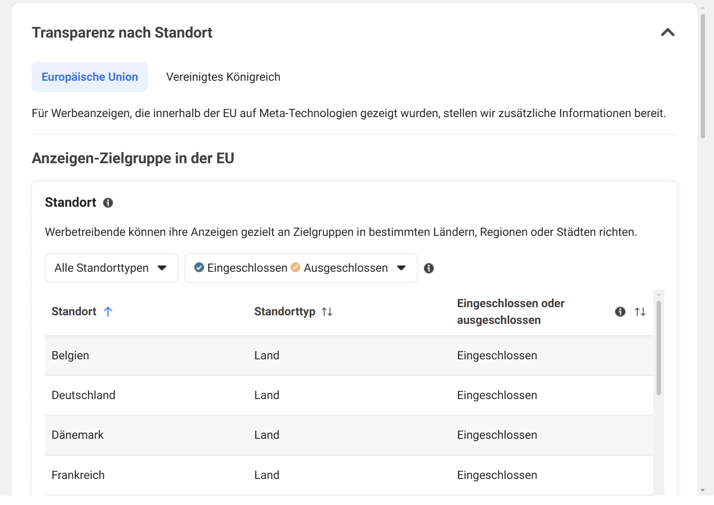Click Land in the Belgien row

(x=267, y=355)
